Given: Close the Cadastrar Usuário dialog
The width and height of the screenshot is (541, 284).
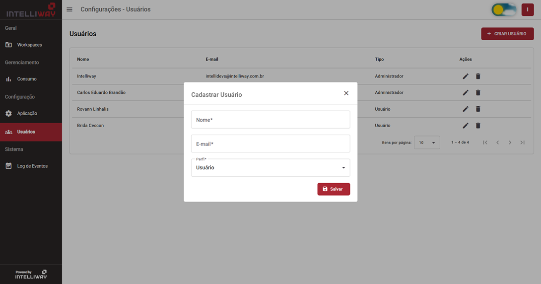Looking at the screenshot, I should [x=346, y=93].
